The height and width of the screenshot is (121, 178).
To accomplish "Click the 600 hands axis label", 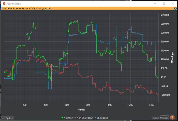I will click(x=67, y=105).
